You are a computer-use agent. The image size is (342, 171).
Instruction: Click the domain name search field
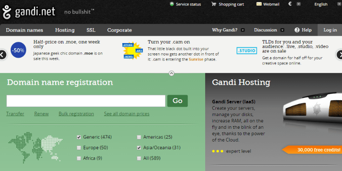(x=86, y=101)
